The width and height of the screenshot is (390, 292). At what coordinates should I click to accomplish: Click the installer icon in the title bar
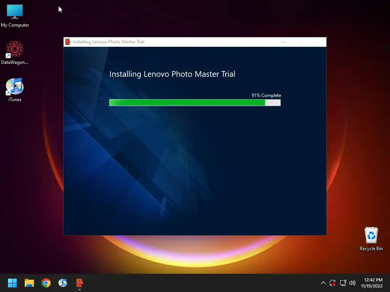coord(68,42)
